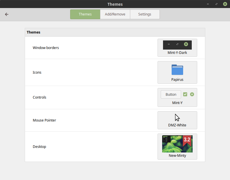Select the Mint-Y controls theme
230x180 pixels.
(177, 97)
